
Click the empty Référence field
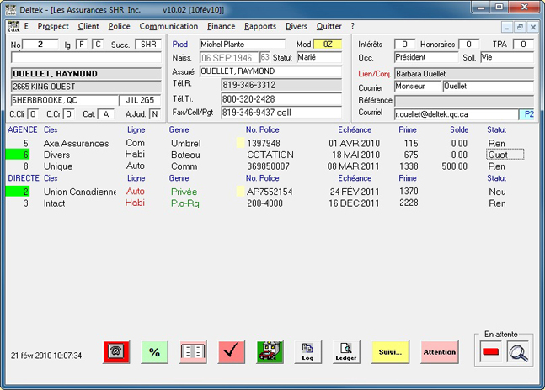tap(464, 101)
